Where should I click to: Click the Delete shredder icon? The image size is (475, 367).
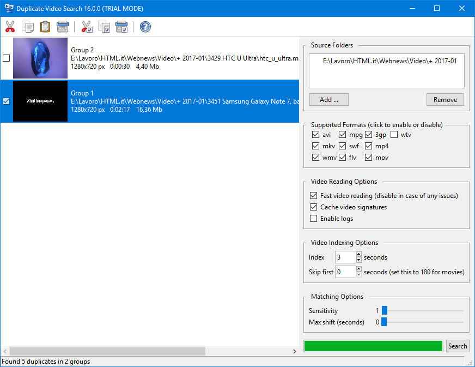click(63, 27)
